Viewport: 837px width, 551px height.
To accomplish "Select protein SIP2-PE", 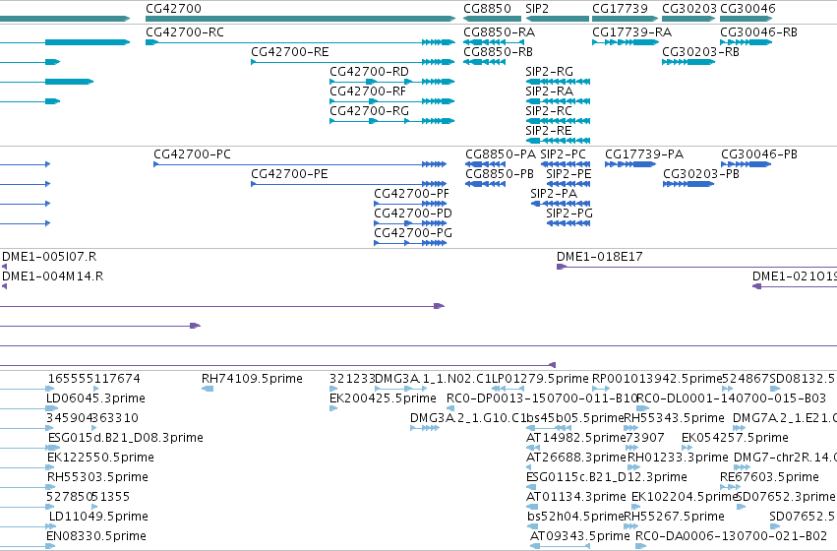I will click(569, 174).
